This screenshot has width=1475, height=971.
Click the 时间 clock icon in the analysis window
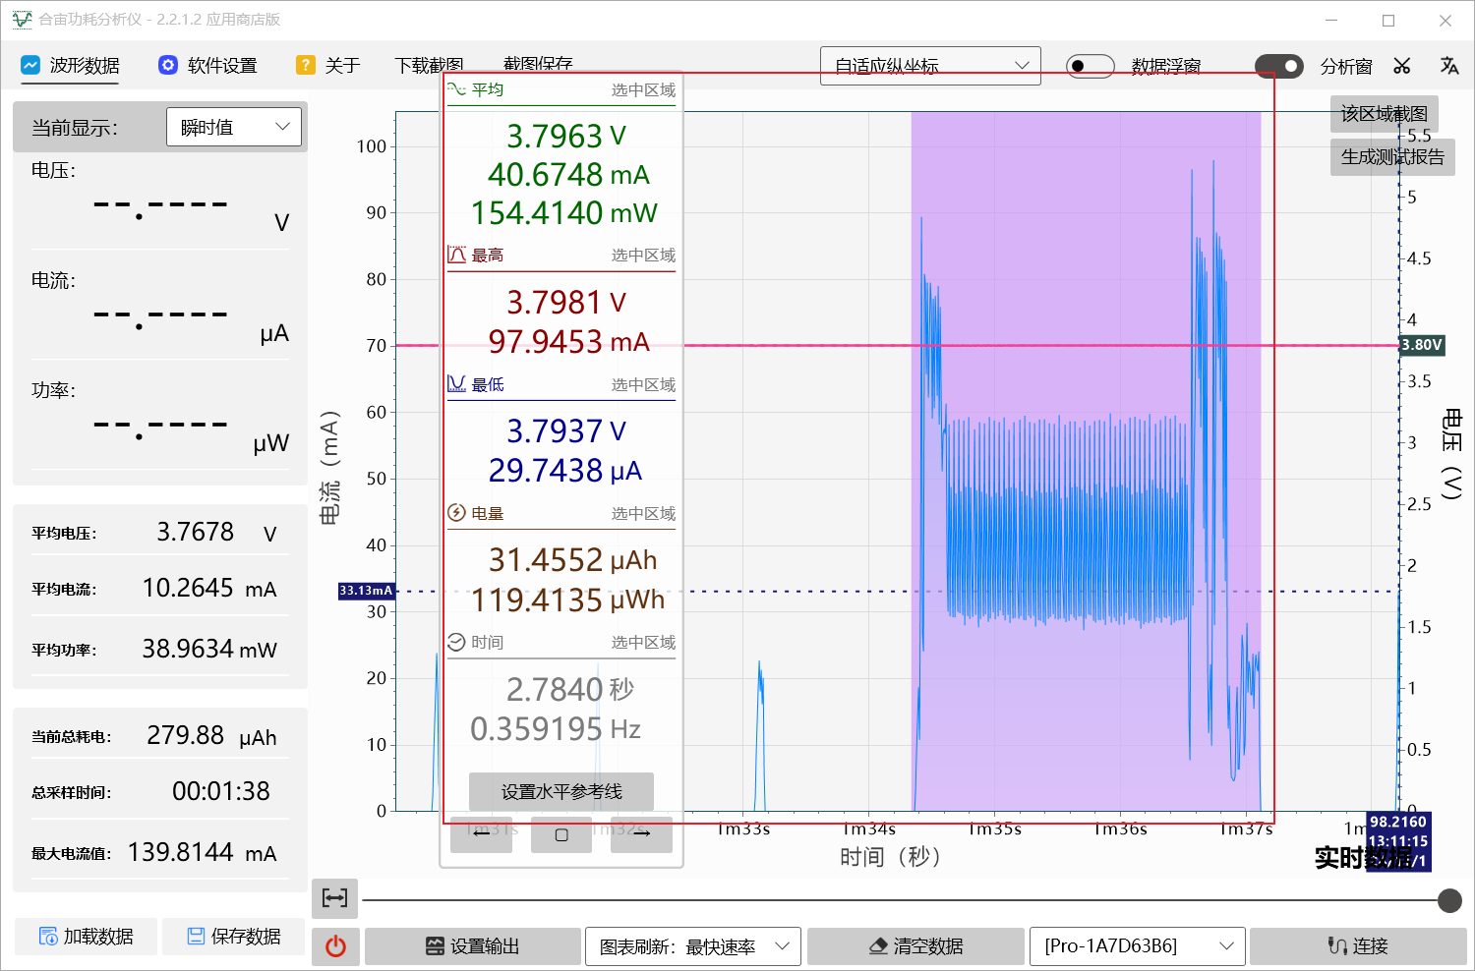[456, 642]
